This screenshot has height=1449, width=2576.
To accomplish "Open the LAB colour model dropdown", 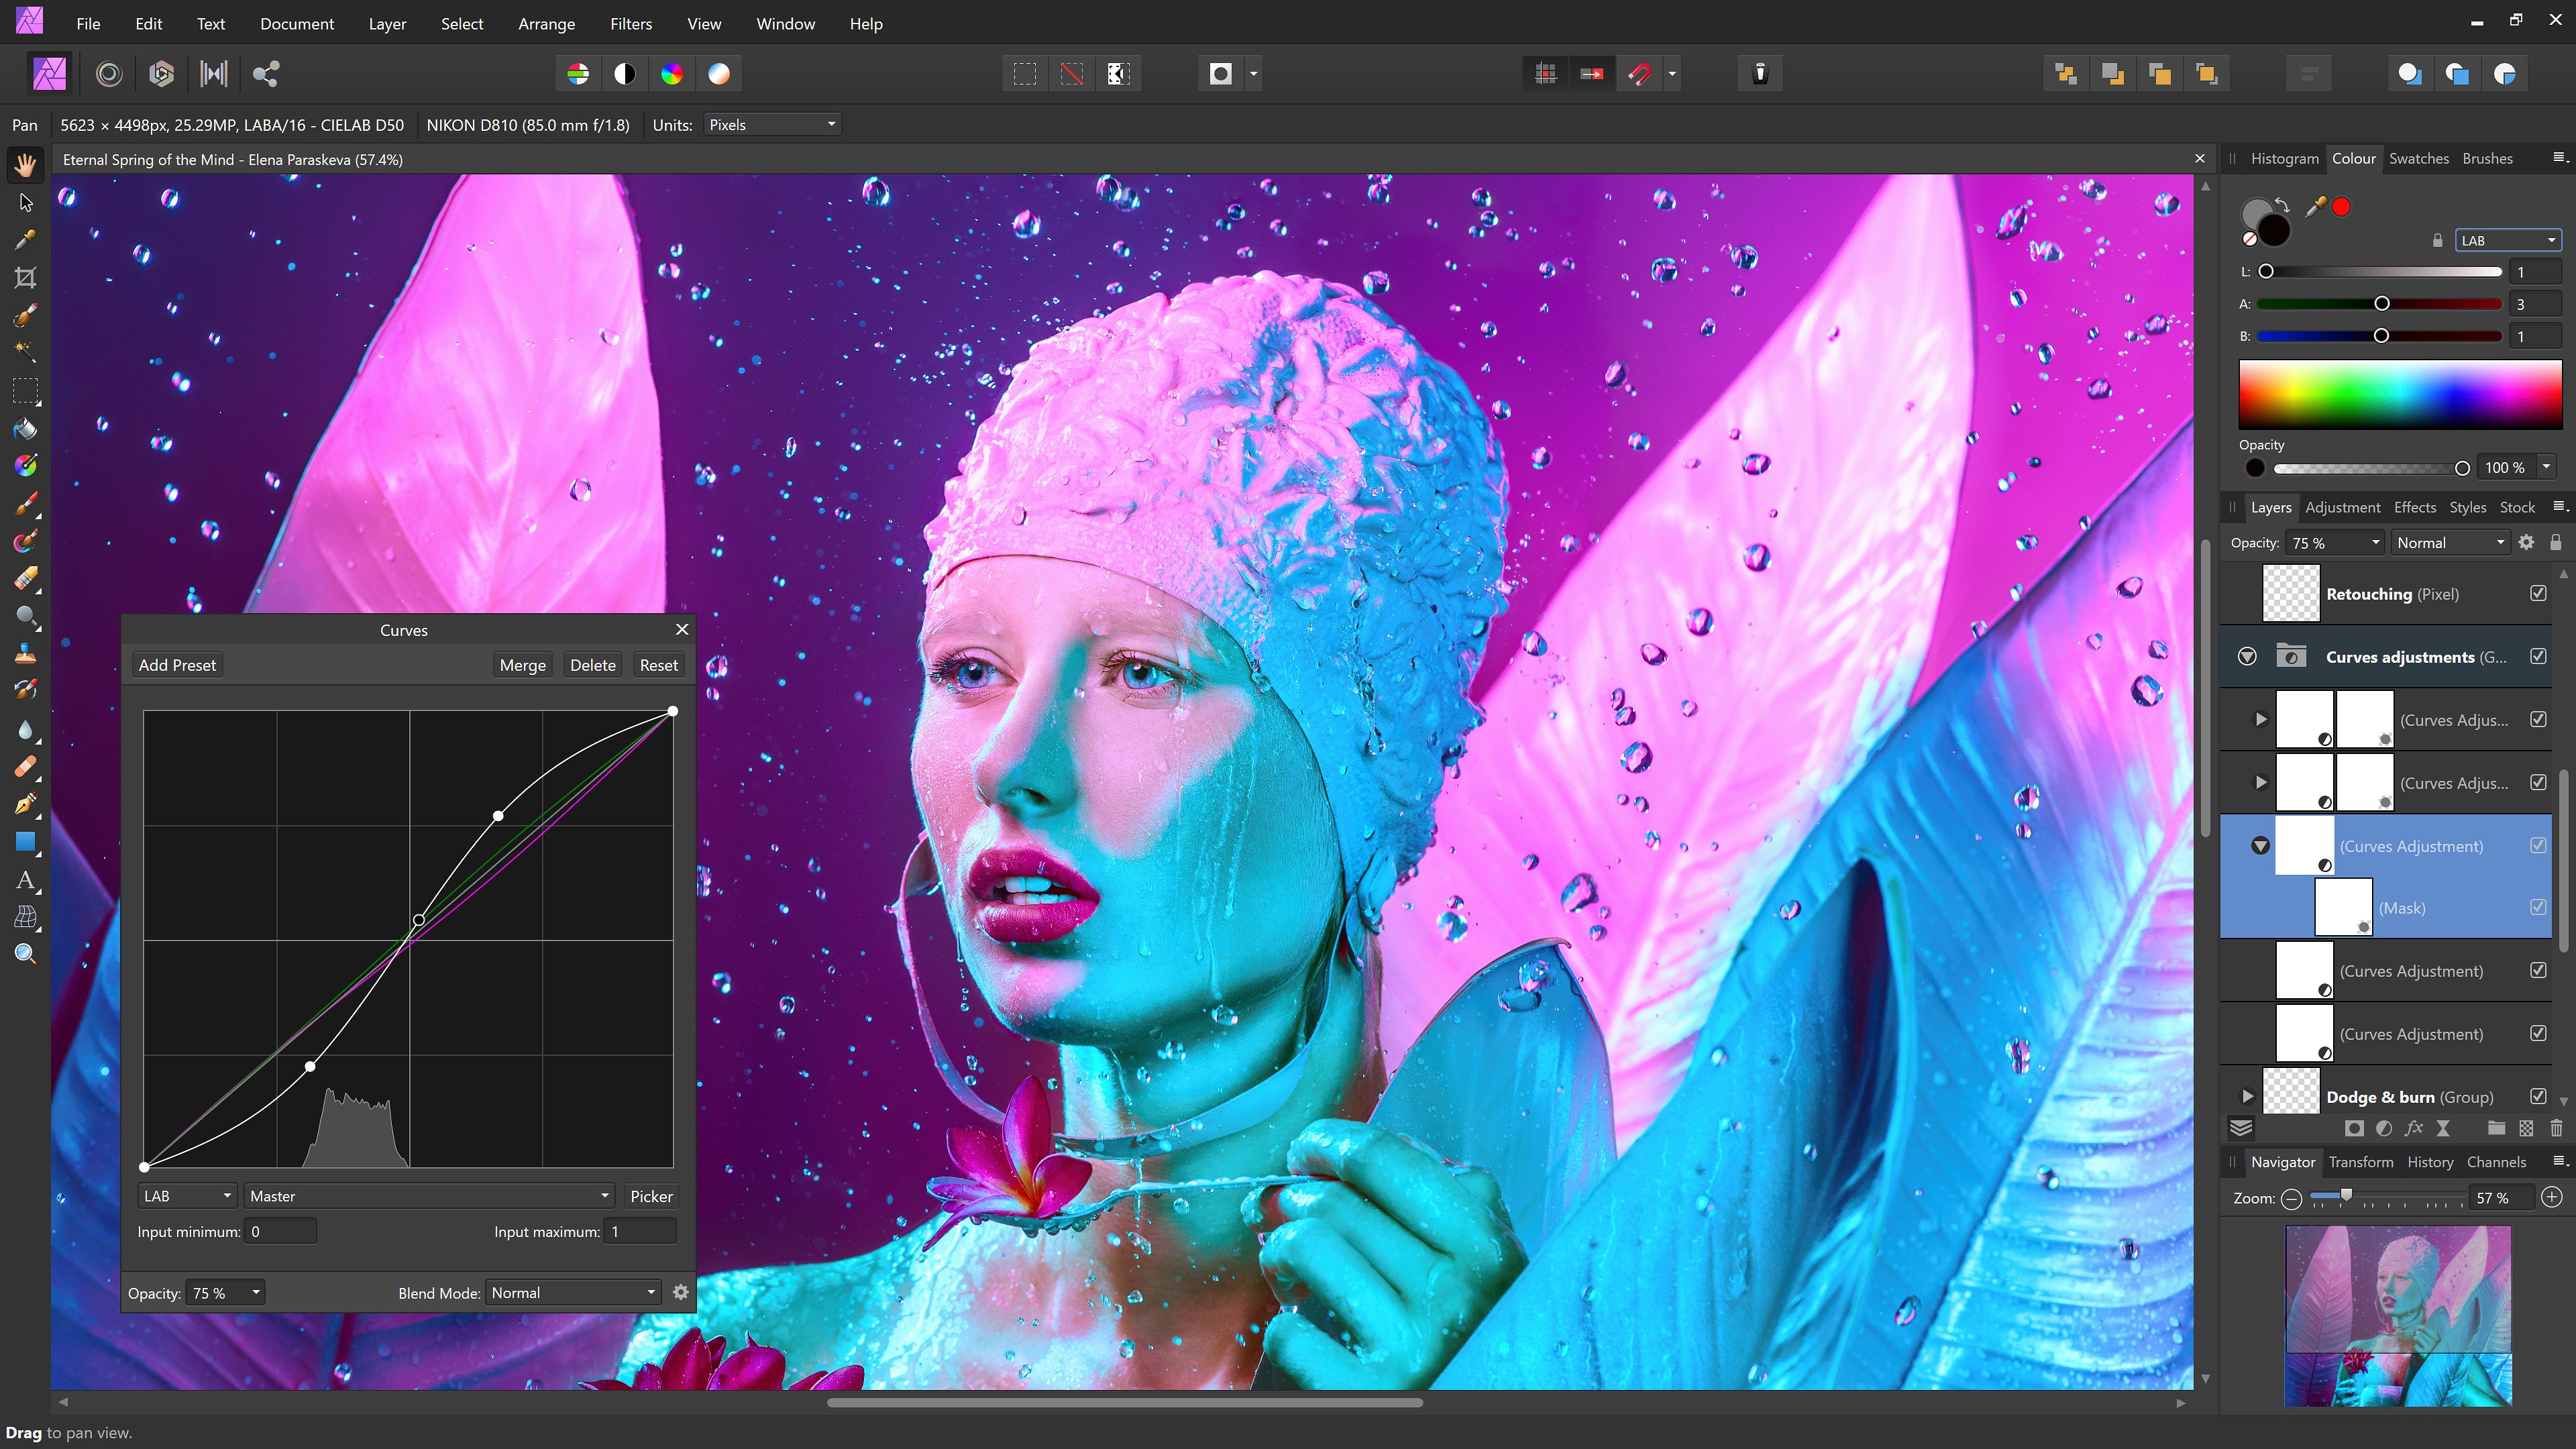I will coord(2507,240).
